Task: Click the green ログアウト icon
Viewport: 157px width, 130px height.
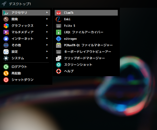Action: (6, 67)
